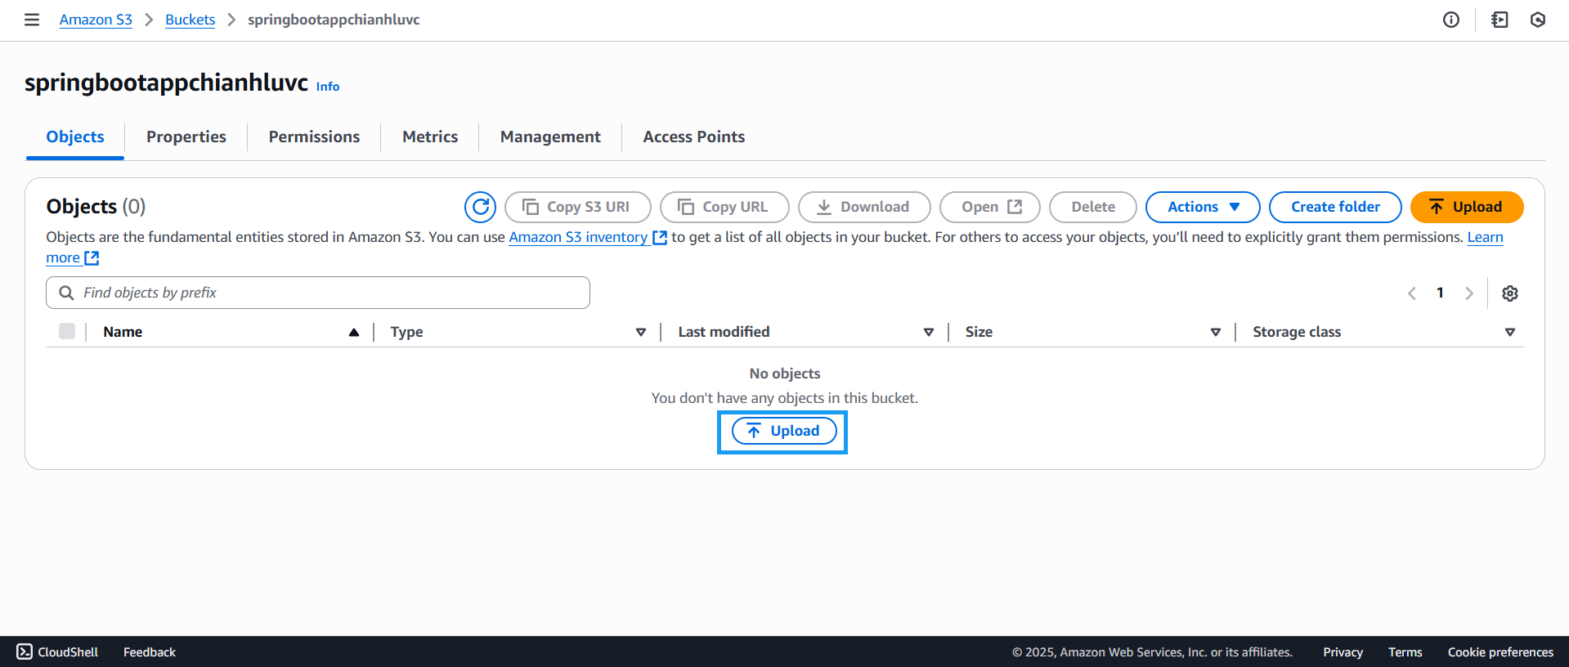Sort by Size column arrow
This screenshot has width=1569, height=667.
(x=1216, y=332)
